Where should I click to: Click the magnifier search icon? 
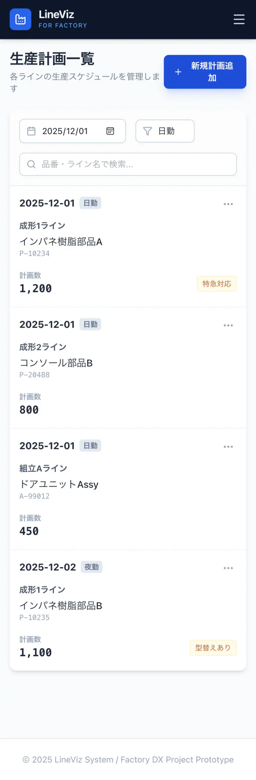pos(31,164)
